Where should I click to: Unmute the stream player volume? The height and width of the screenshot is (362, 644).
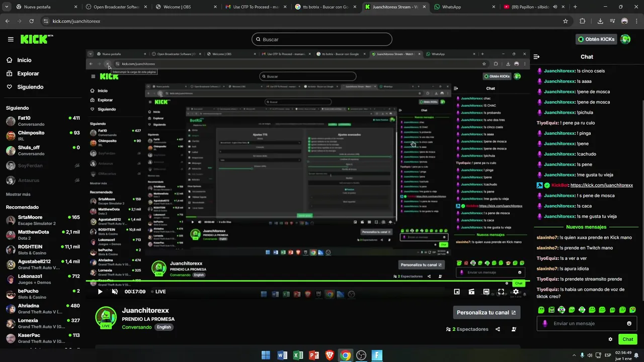[115, 292]
